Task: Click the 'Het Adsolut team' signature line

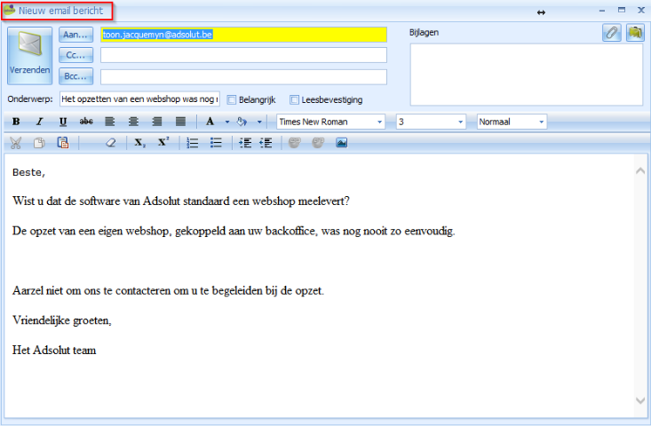Action: [54, 350]
